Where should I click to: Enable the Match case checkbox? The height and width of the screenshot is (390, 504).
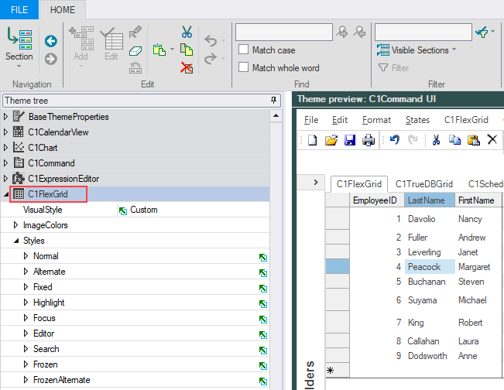(x=242, y=50)
